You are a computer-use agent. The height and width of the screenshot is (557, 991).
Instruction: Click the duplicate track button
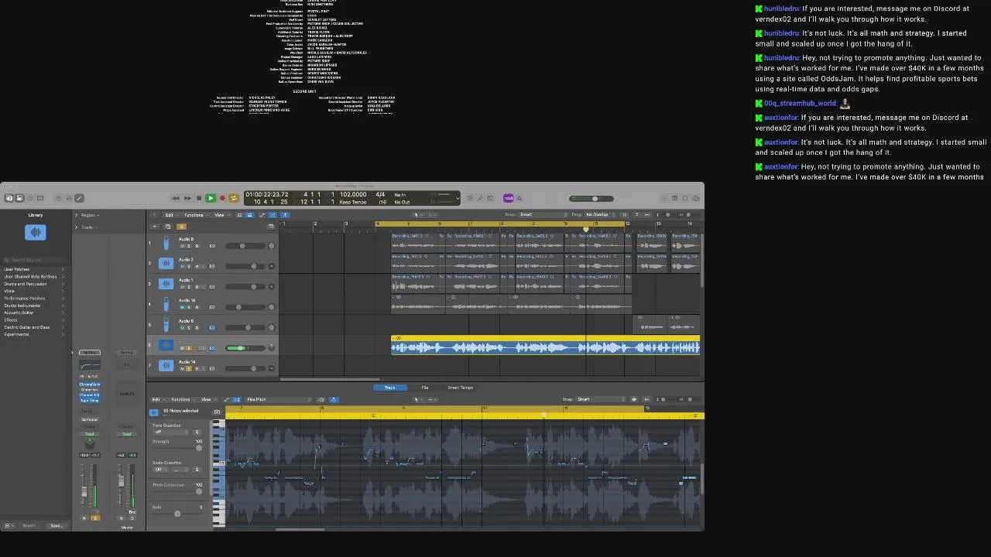[167, 227]
